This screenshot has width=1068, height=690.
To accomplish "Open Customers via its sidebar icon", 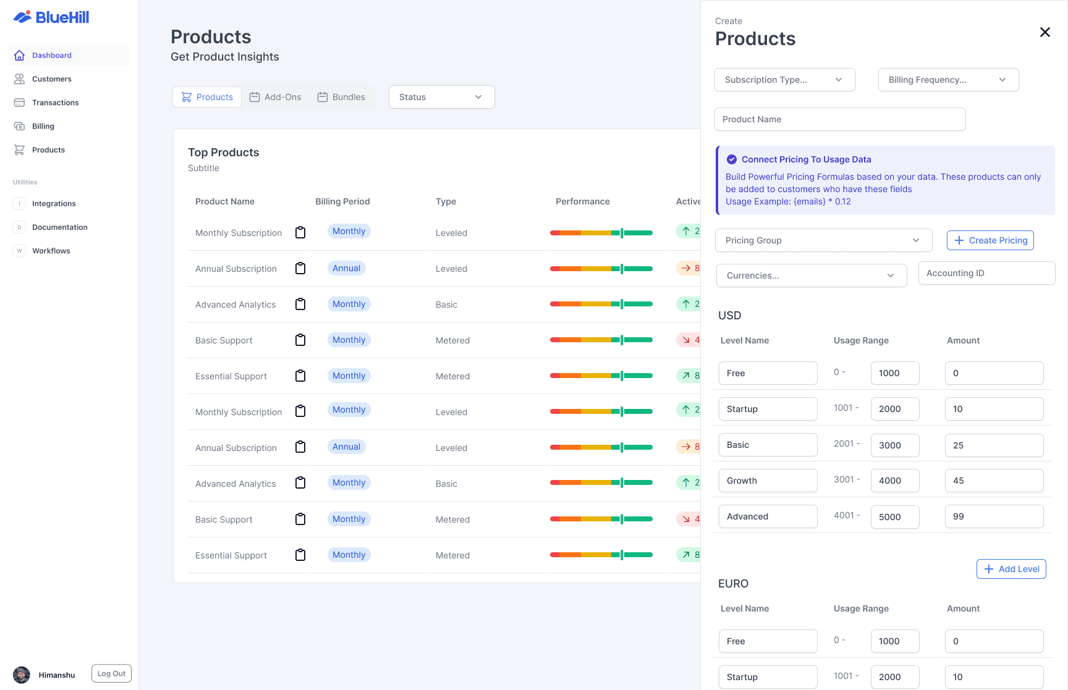I will 20,79.
